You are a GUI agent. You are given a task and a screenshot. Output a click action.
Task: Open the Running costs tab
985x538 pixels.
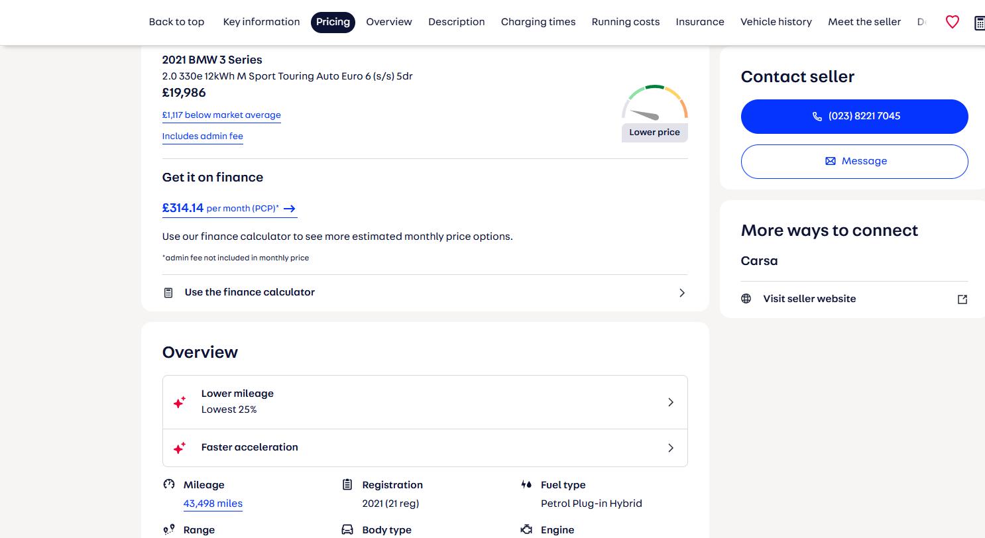pyautogui.click(x=626, y=22)
